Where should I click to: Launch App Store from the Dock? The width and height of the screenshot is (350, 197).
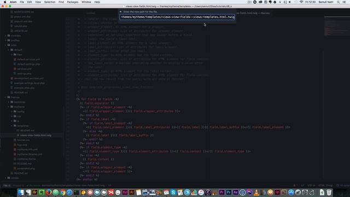click(291, 192)
